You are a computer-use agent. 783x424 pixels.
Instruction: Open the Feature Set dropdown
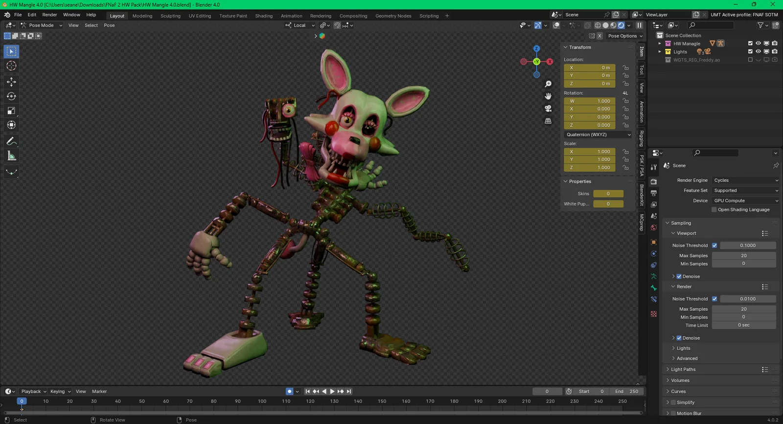(745, 190)
